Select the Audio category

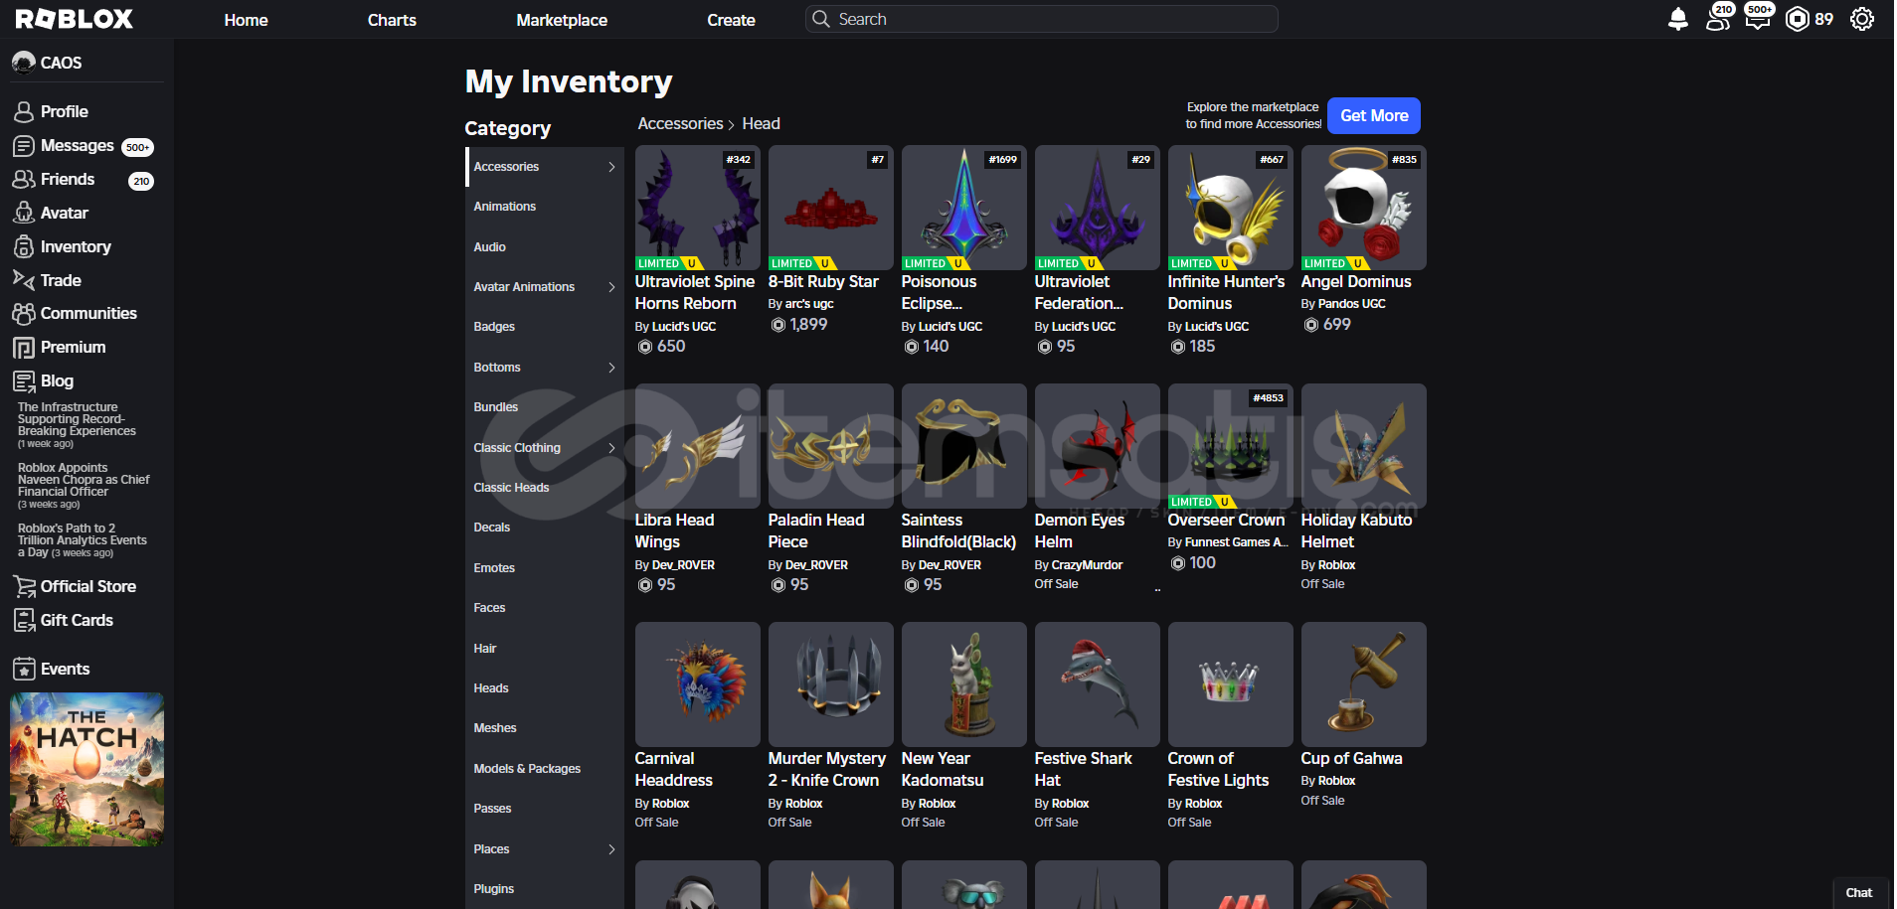[x=544, y=247]
